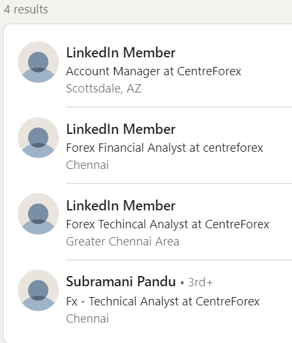Click the divider below the Greater Chennai Area result

tap(179, 260)
